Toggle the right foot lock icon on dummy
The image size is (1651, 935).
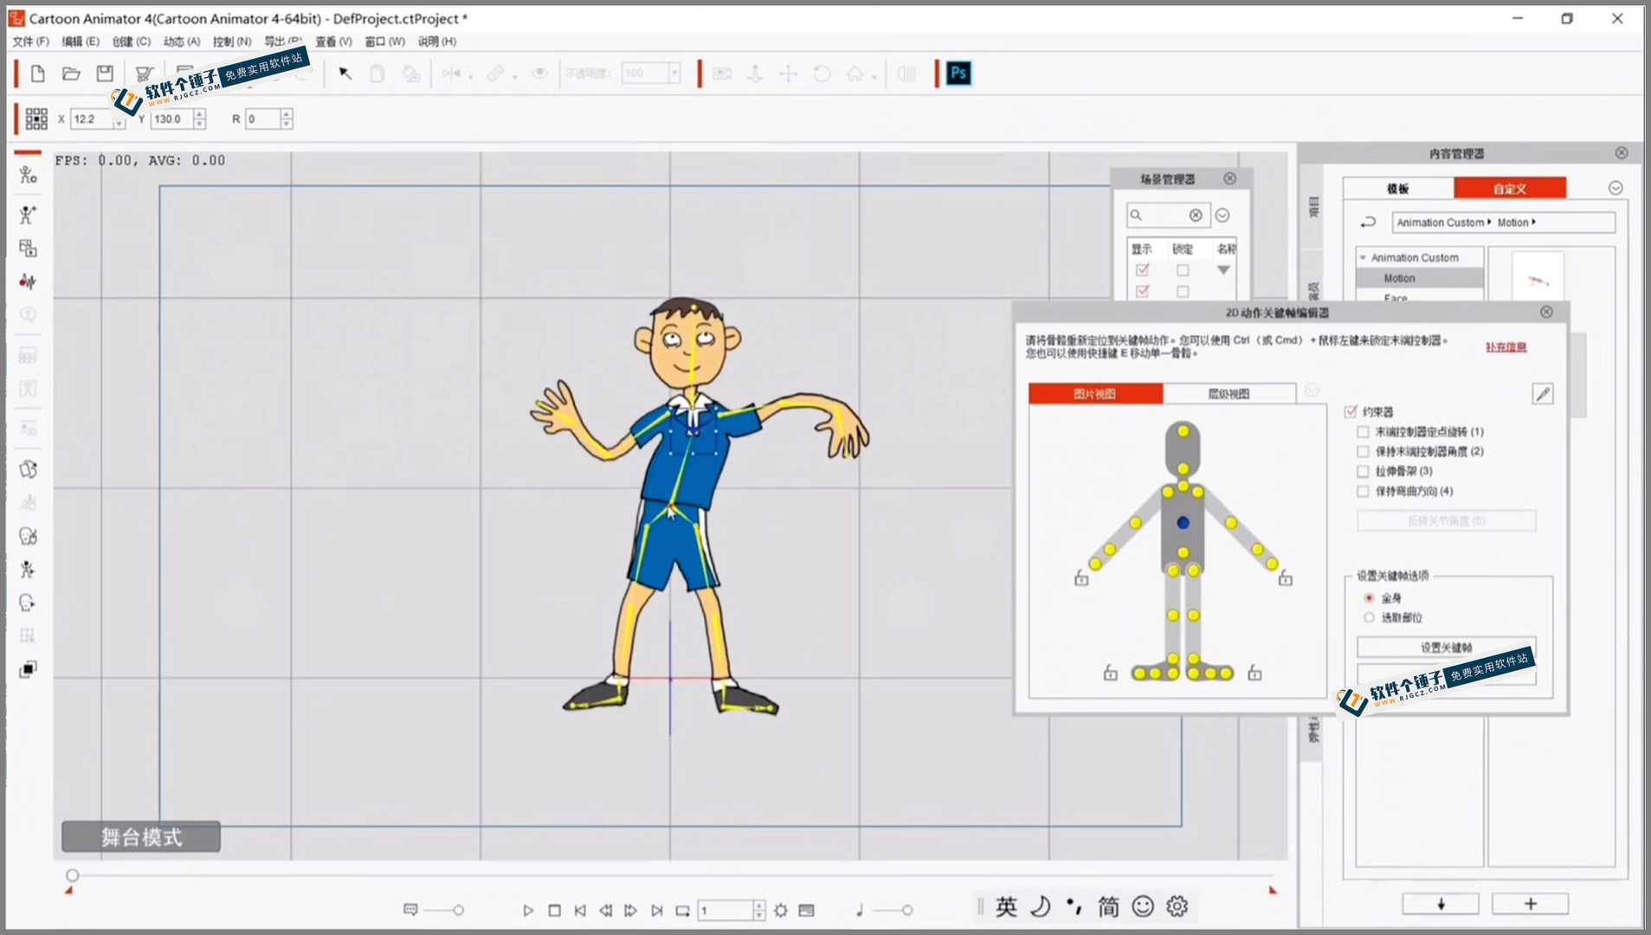[1254, 672]
